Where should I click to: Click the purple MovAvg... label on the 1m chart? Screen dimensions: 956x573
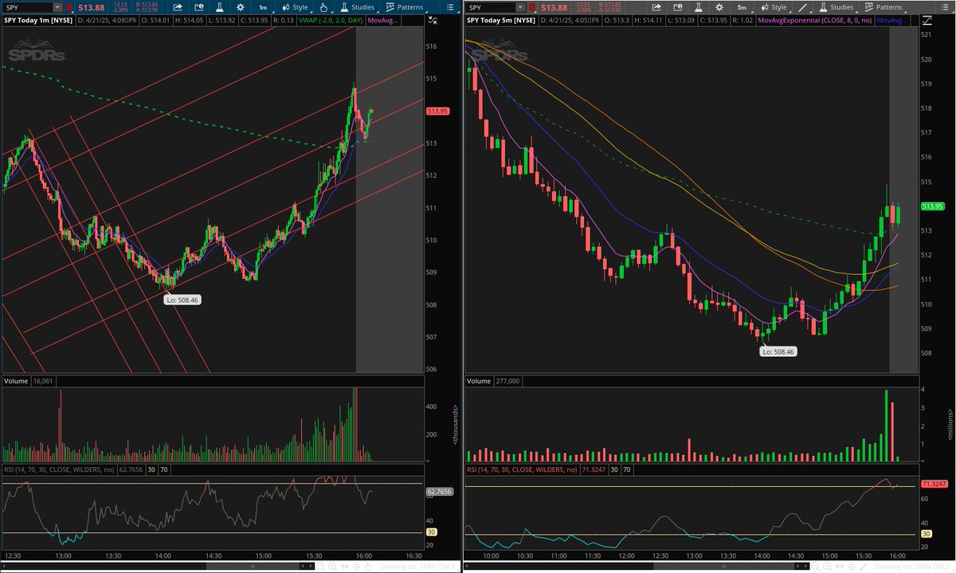(x=382, y=20)
